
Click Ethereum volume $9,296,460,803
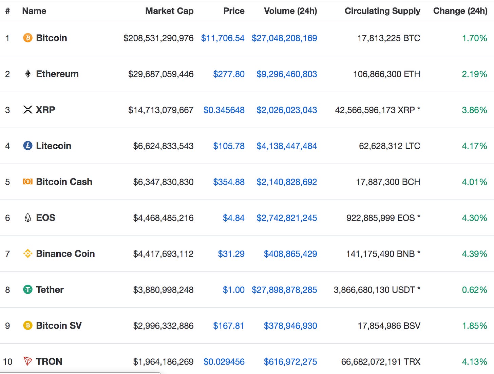pos(287,74)
